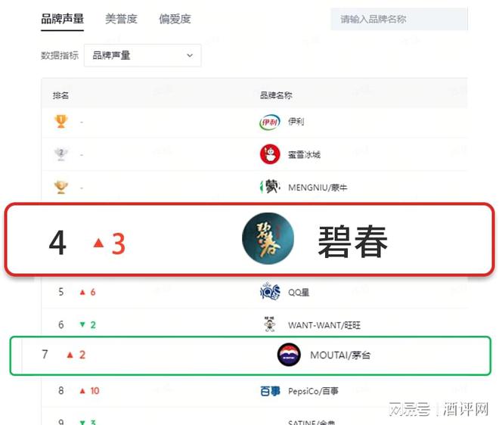Click the QQ星 brand logo icon
This screenshot has width=499, height=425.
coord(270,292)
